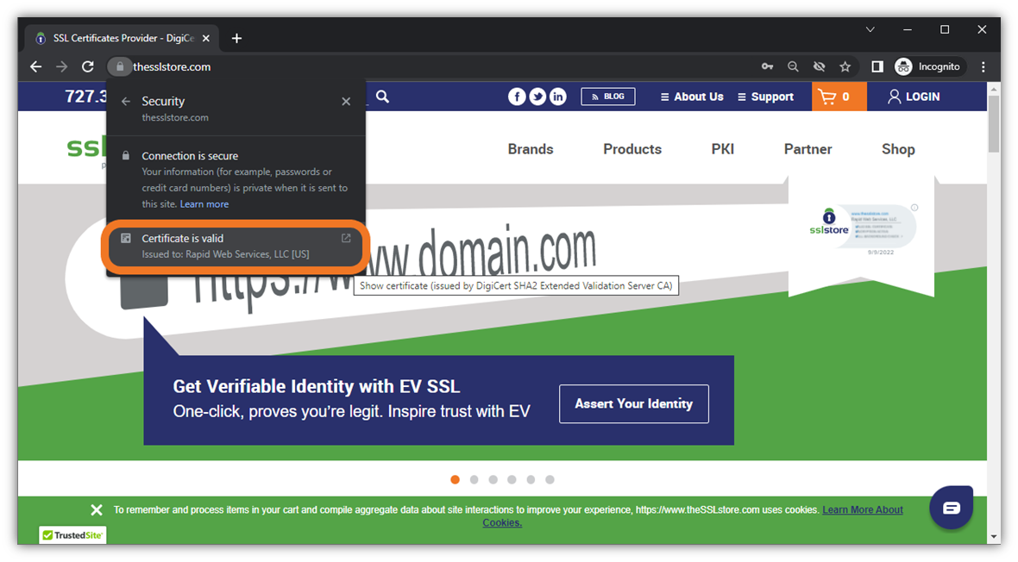
Task: Select the first orange carousel dot
Action: 456,479
